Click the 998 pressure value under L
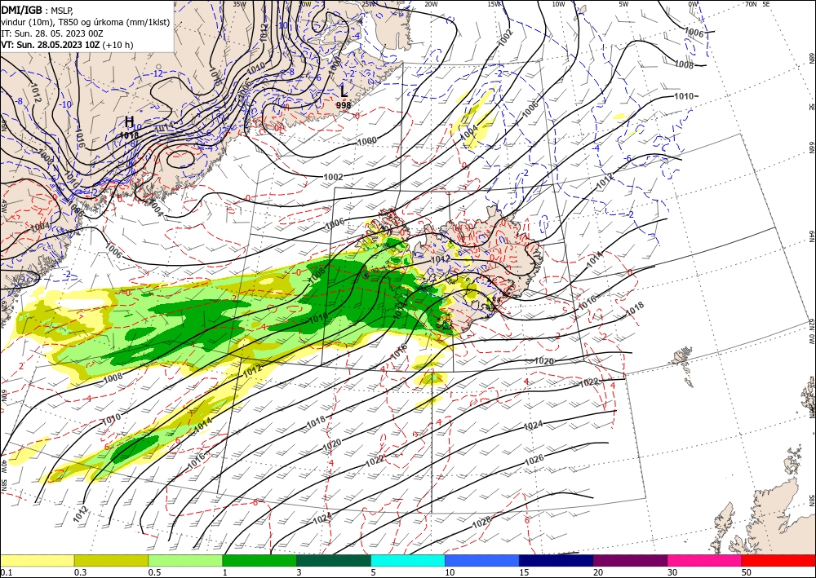This screenshot has width=816, height=578. (x=344, y=104)
